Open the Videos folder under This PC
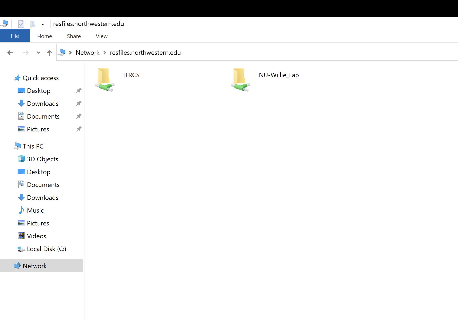Viewport: 458px width, 320px height. pyautogui.click(x=36, y=236)
